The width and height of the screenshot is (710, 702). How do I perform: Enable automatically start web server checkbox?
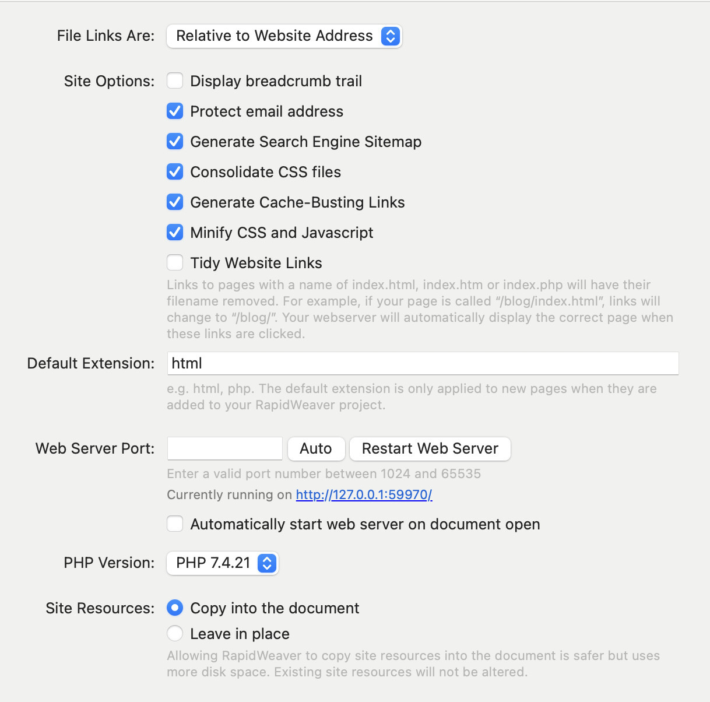[x=175, y=524]
